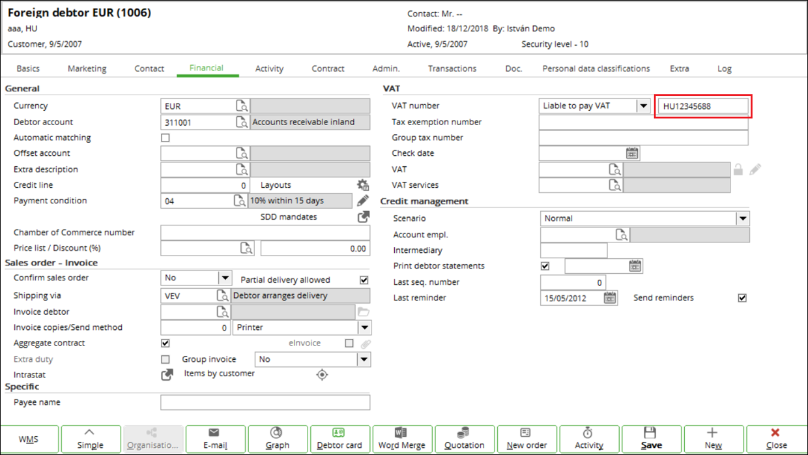808x455 pixels.
Task: Switch to the Marketing tab
Action: tap(87, 68)
